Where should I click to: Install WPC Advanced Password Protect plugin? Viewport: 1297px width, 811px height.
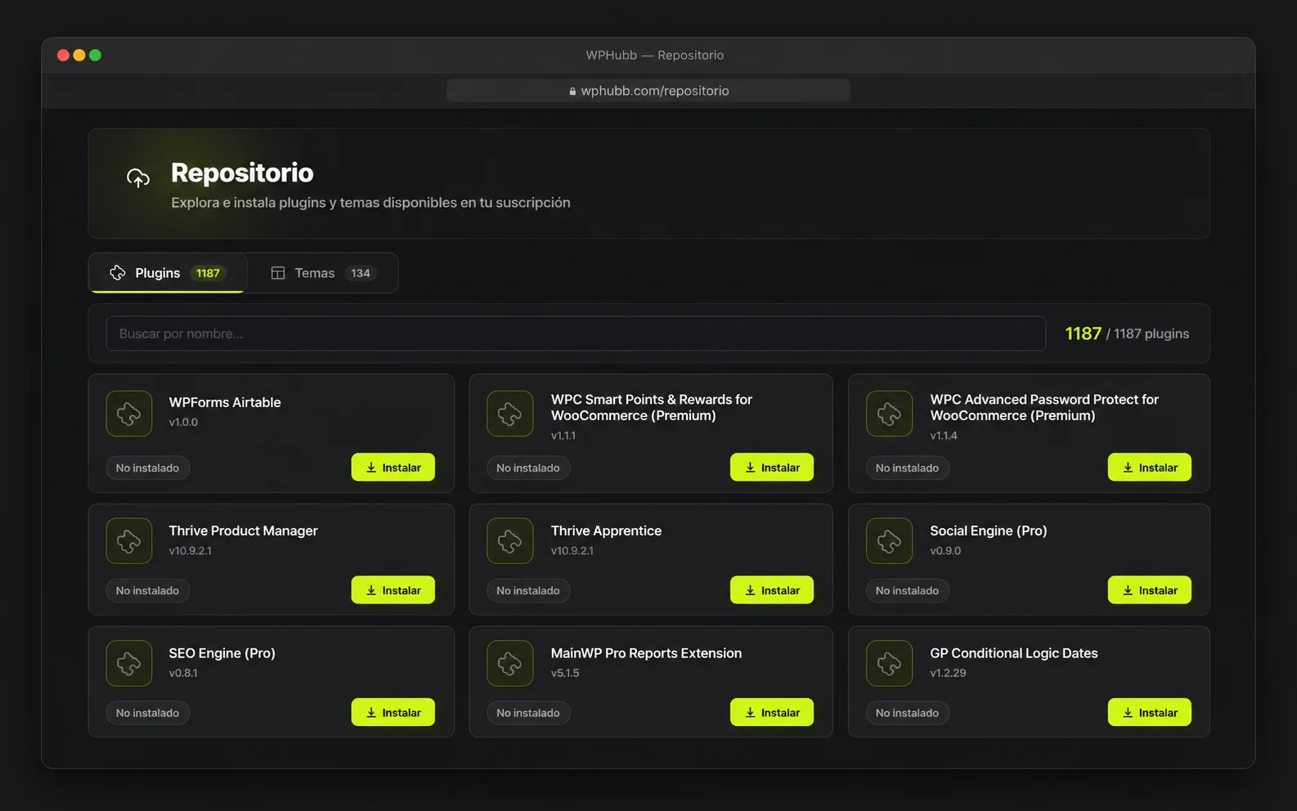[1150, 468]
